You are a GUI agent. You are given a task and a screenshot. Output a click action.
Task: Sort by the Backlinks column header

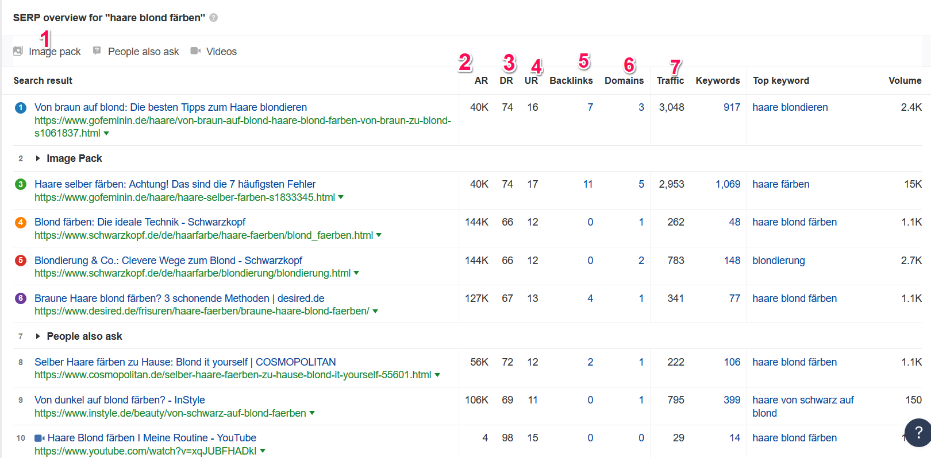pos(571,81)
